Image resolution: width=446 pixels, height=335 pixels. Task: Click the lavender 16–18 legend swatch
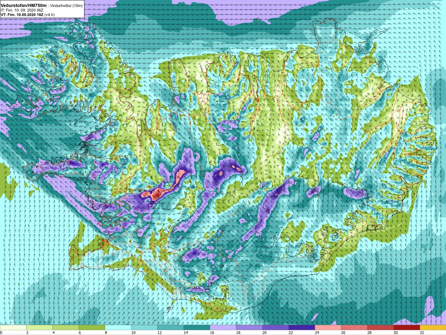223,328
